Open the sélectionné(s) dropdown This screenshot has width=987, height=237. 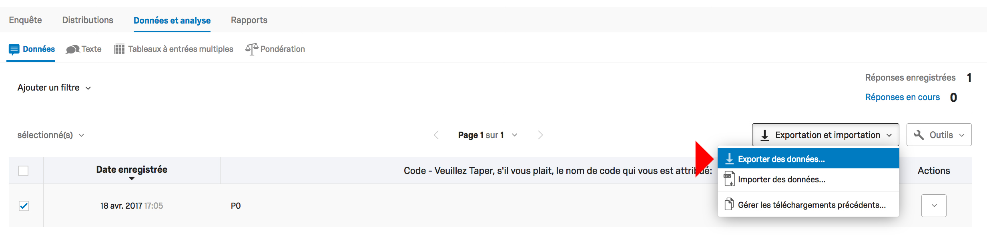pos(51,135)
